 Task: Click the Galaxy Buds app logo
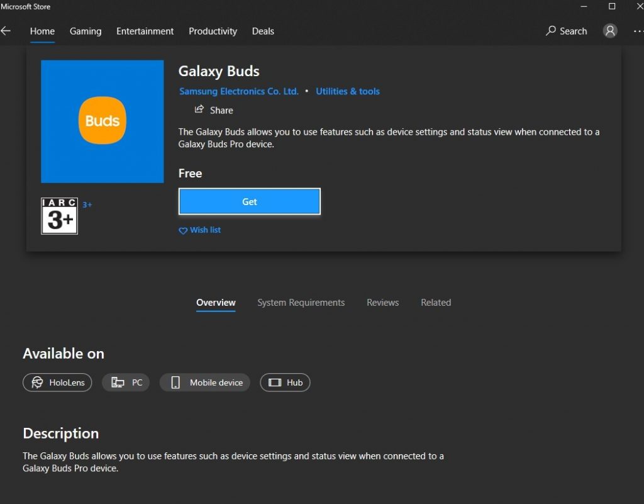pyautogui.click(x=103, y=121)
